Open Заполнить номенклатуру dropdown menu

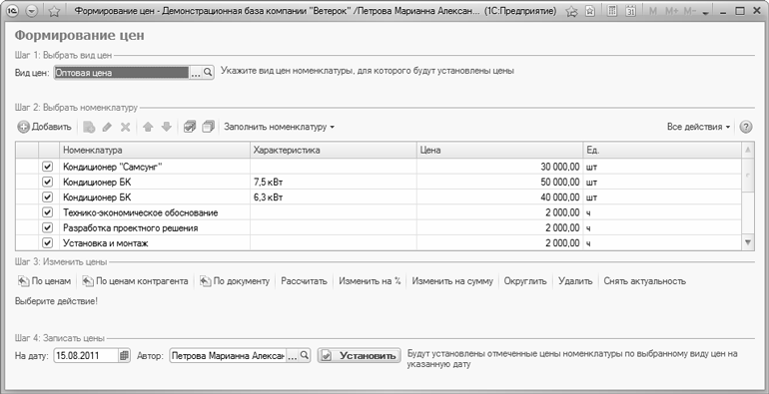pos(279,127)
